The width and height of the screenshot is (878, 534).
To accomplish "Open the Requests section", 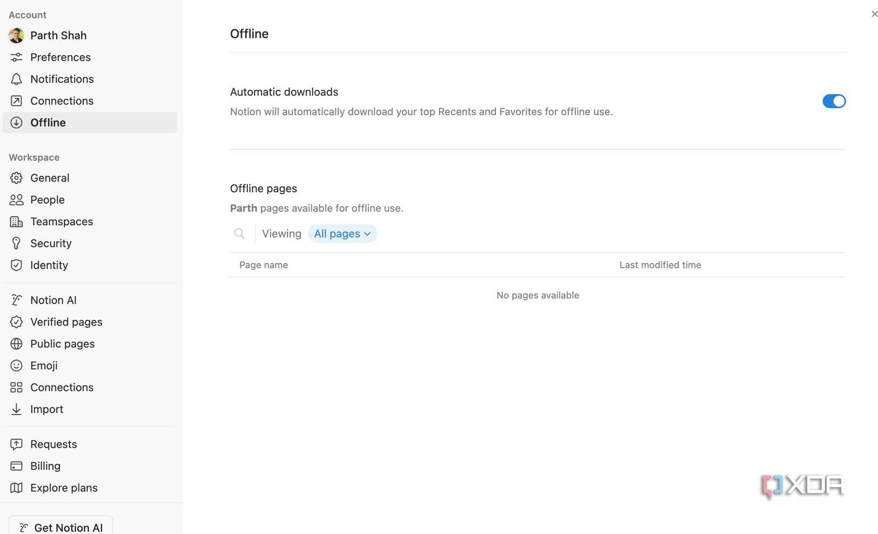I will click(x=53, y=444).
